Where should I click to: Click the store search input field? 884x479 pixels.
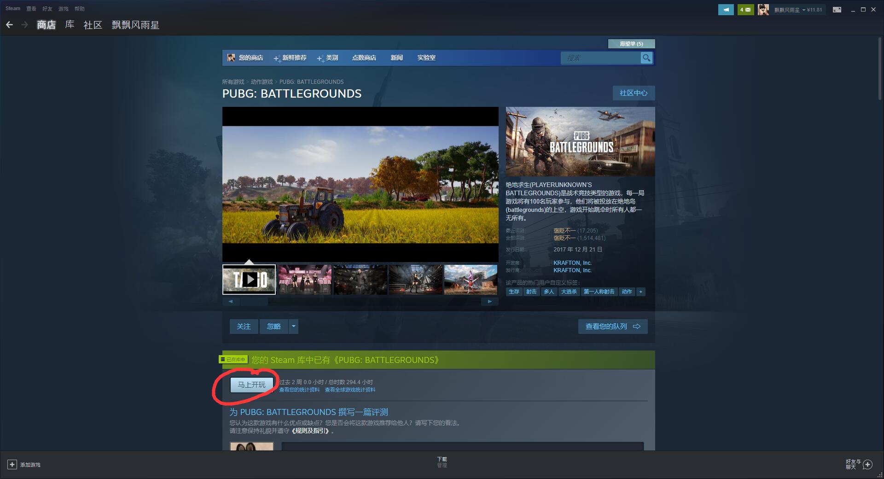600,58
